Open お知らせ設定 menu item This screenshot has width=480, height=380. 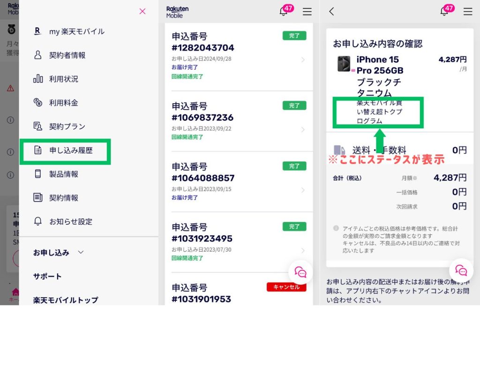pyautogui.click(x=71, y=222)
